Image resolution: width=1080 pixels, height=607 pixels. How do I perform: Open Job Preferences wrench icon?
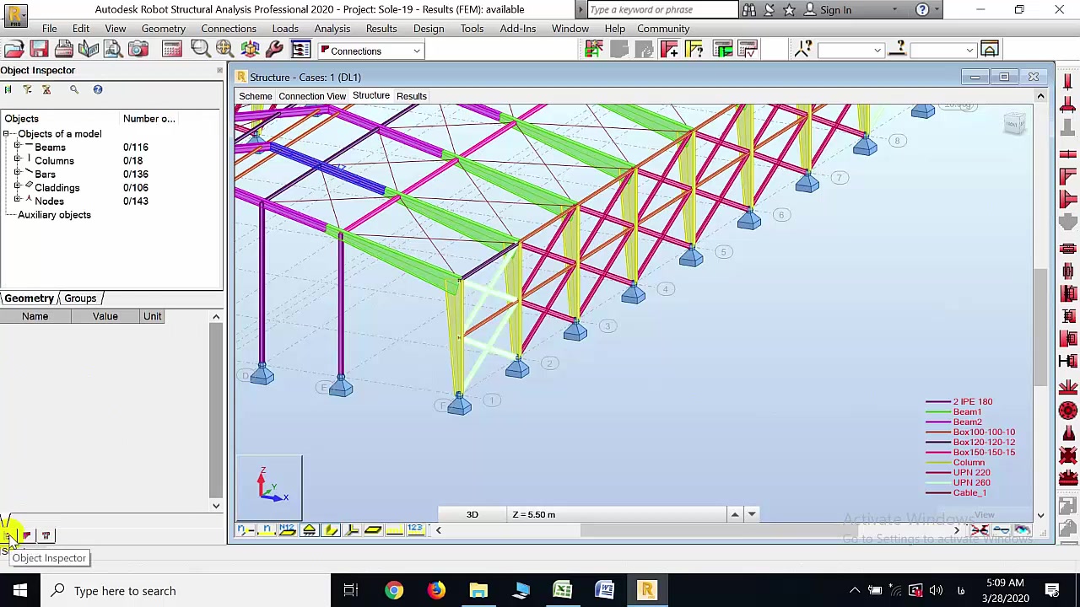(274, 51)
